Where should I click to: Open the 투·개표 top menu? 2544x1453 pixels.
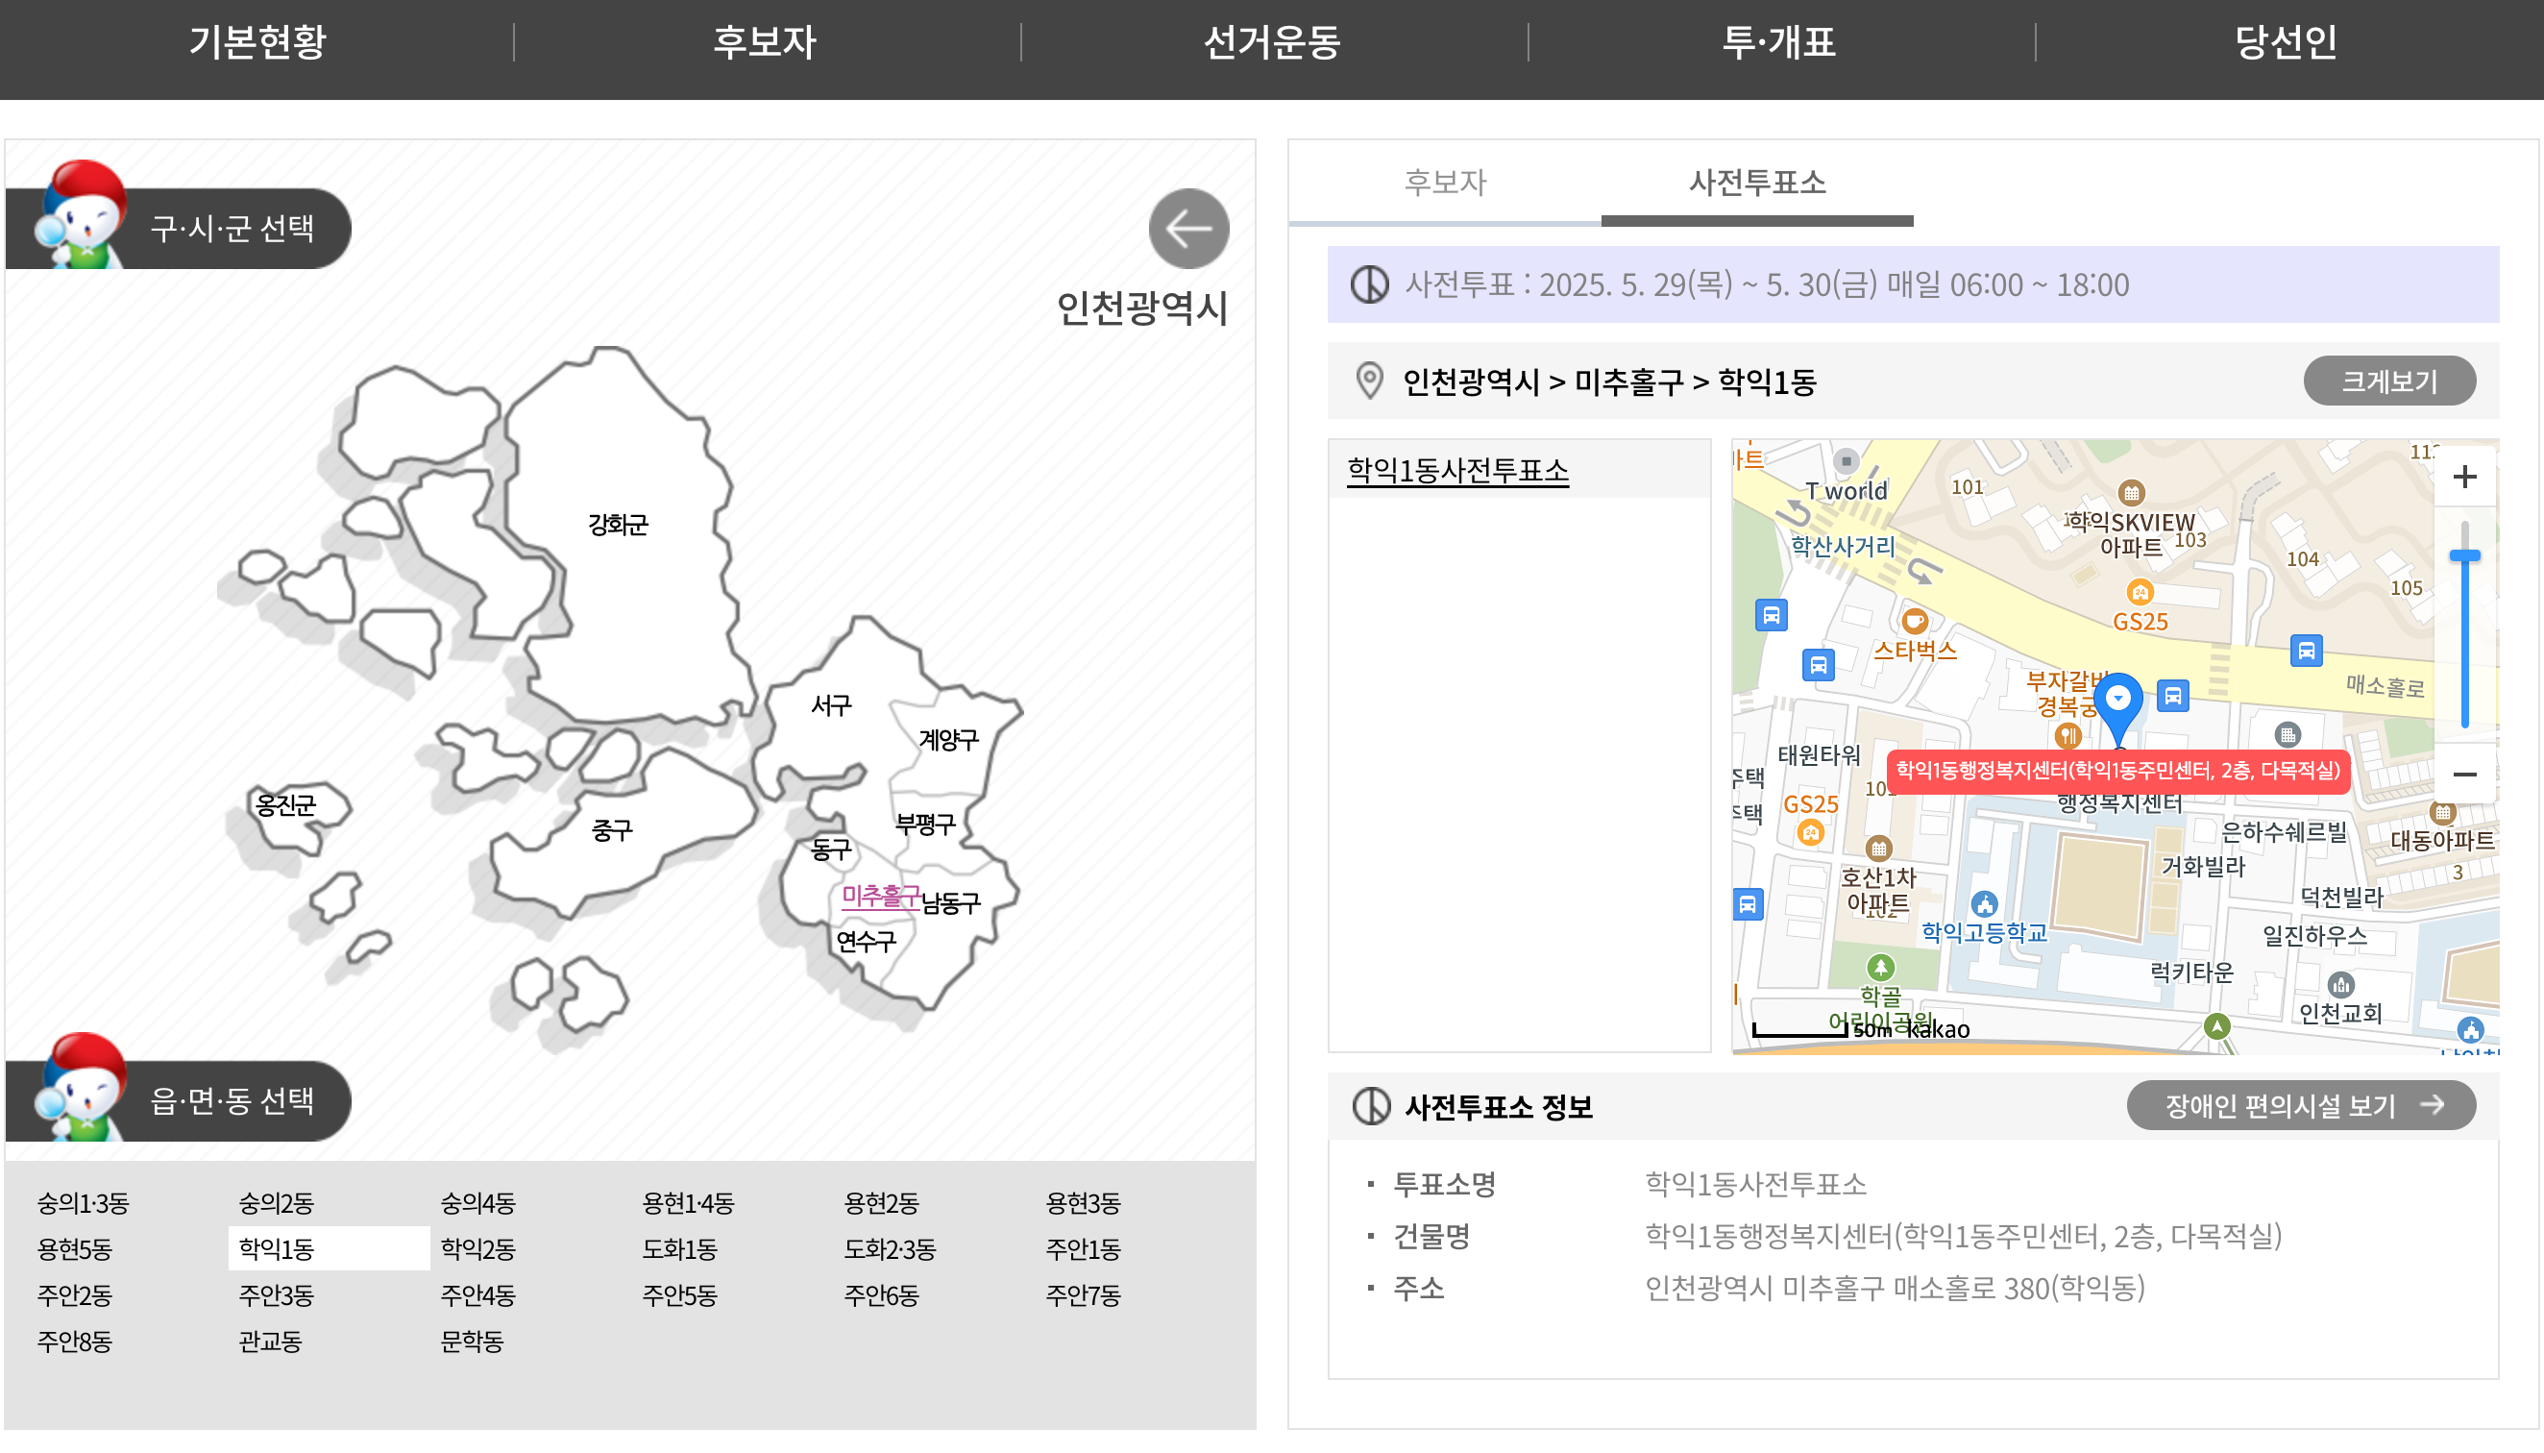1780,42
